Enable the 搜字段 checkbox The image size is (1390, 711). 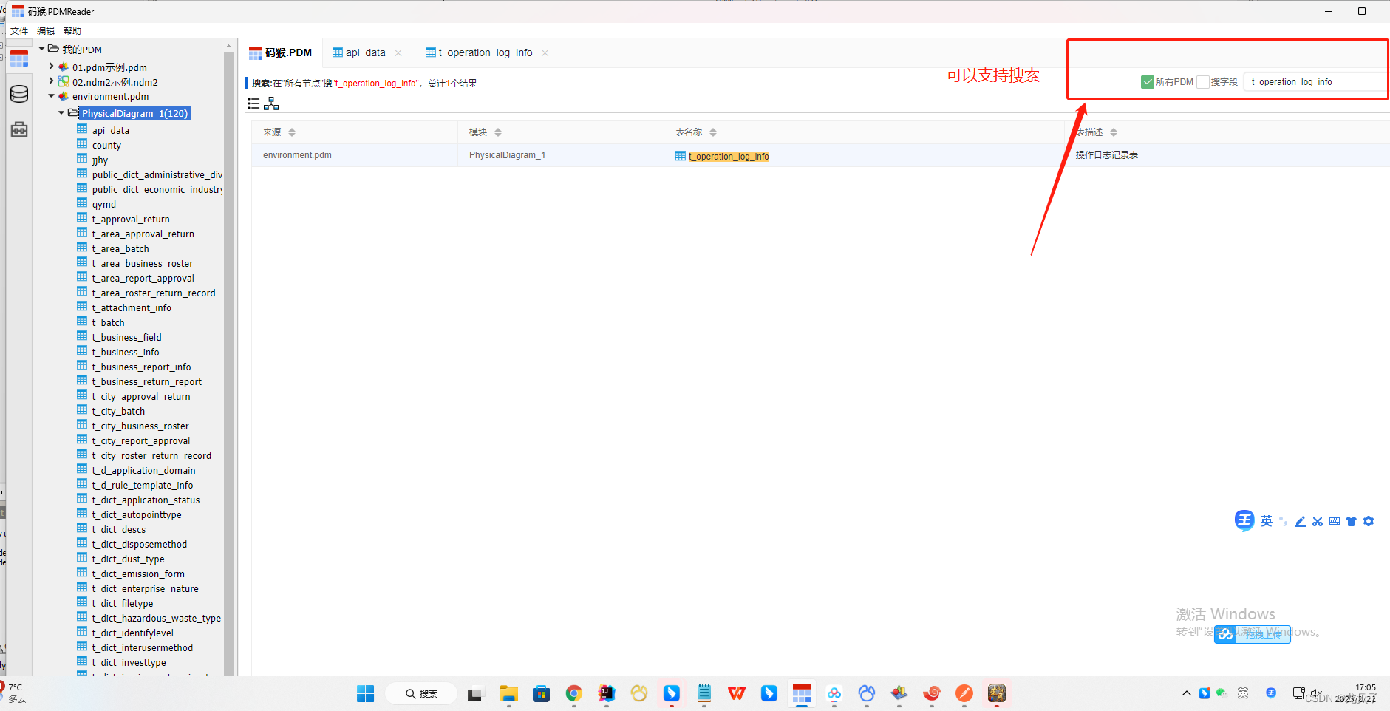coord(1203,81)
